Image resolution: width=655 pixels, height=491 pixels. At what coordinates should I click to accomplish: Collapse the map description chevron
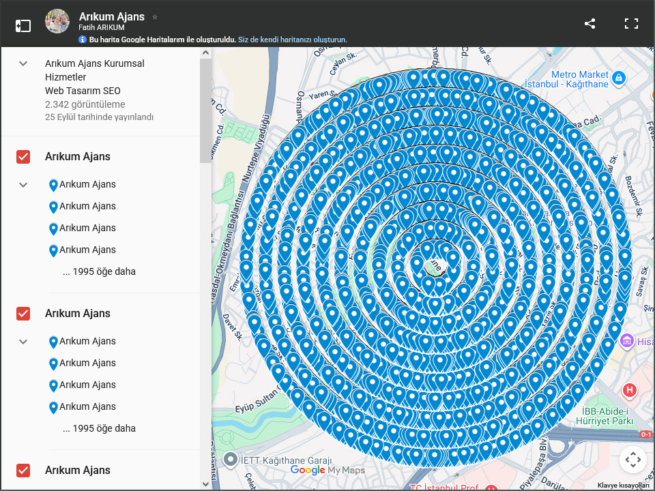[23, 63]
